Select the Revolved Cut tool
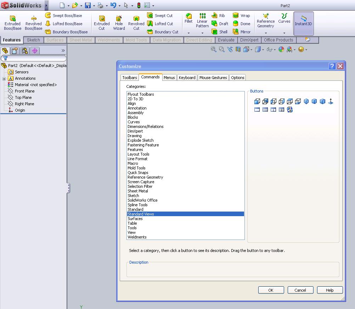The width and height of the screenshot is (355, 309). pos(136,23)
